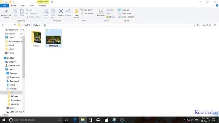Click the Refresh button

coord(198,25)
